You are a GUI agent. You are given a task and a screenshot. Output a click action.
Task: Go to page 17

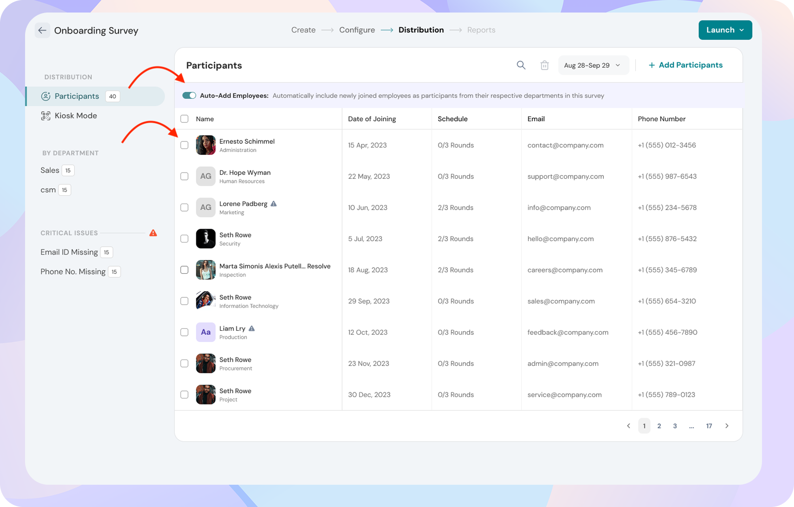709,426
